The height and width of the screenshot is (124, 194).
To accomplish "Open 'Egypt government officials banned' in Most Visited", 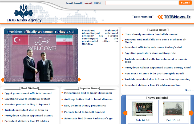I will coord(28,93).
